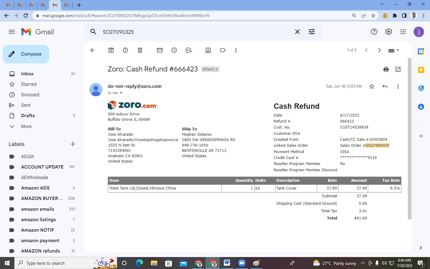Click the search magnifier button
430x269 pixels.
click(x=93, y=32)
